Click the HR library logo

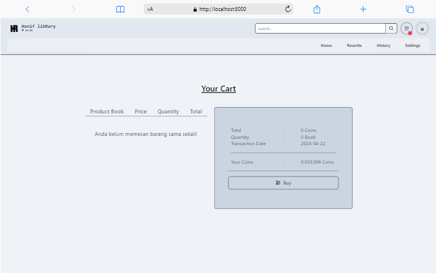click(x=14, y=28)
